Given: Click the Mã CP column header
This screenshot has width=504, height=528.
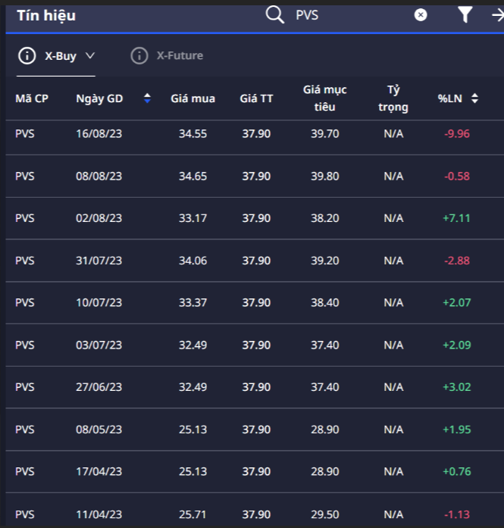Looking at the screenshot, I should 32,98.
